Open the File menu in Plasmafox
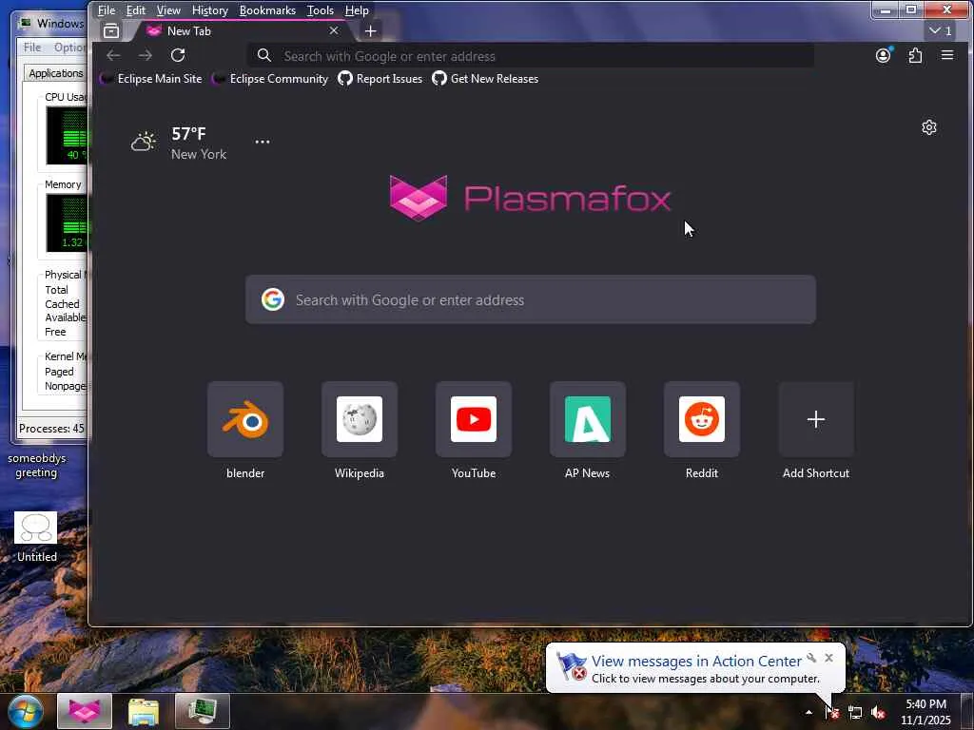 pyautogui.click(x=107, y=10)
